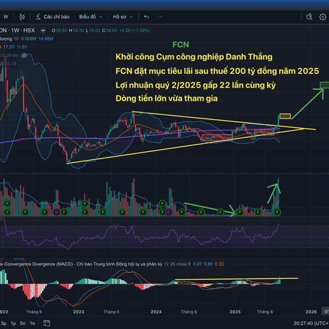Click the MACD indicator legend title
Image resolution: width=329 pixels, height=329 pixels.
click(x=81, y=264)
